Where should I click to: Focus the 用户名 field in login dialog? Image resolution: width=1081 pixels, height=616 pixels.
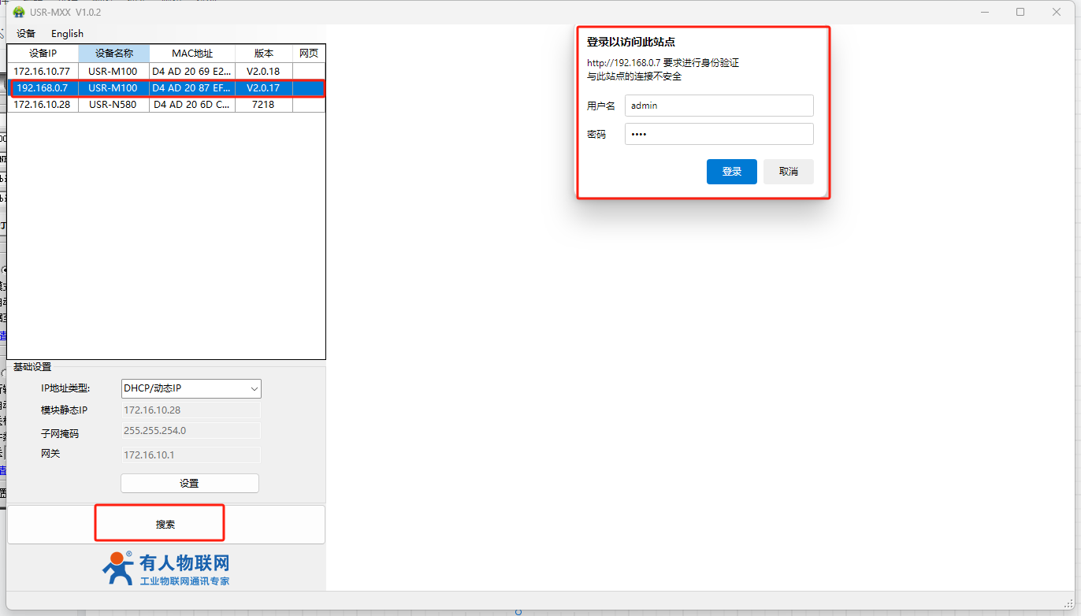pyautogui.click(x=719, y=106)
